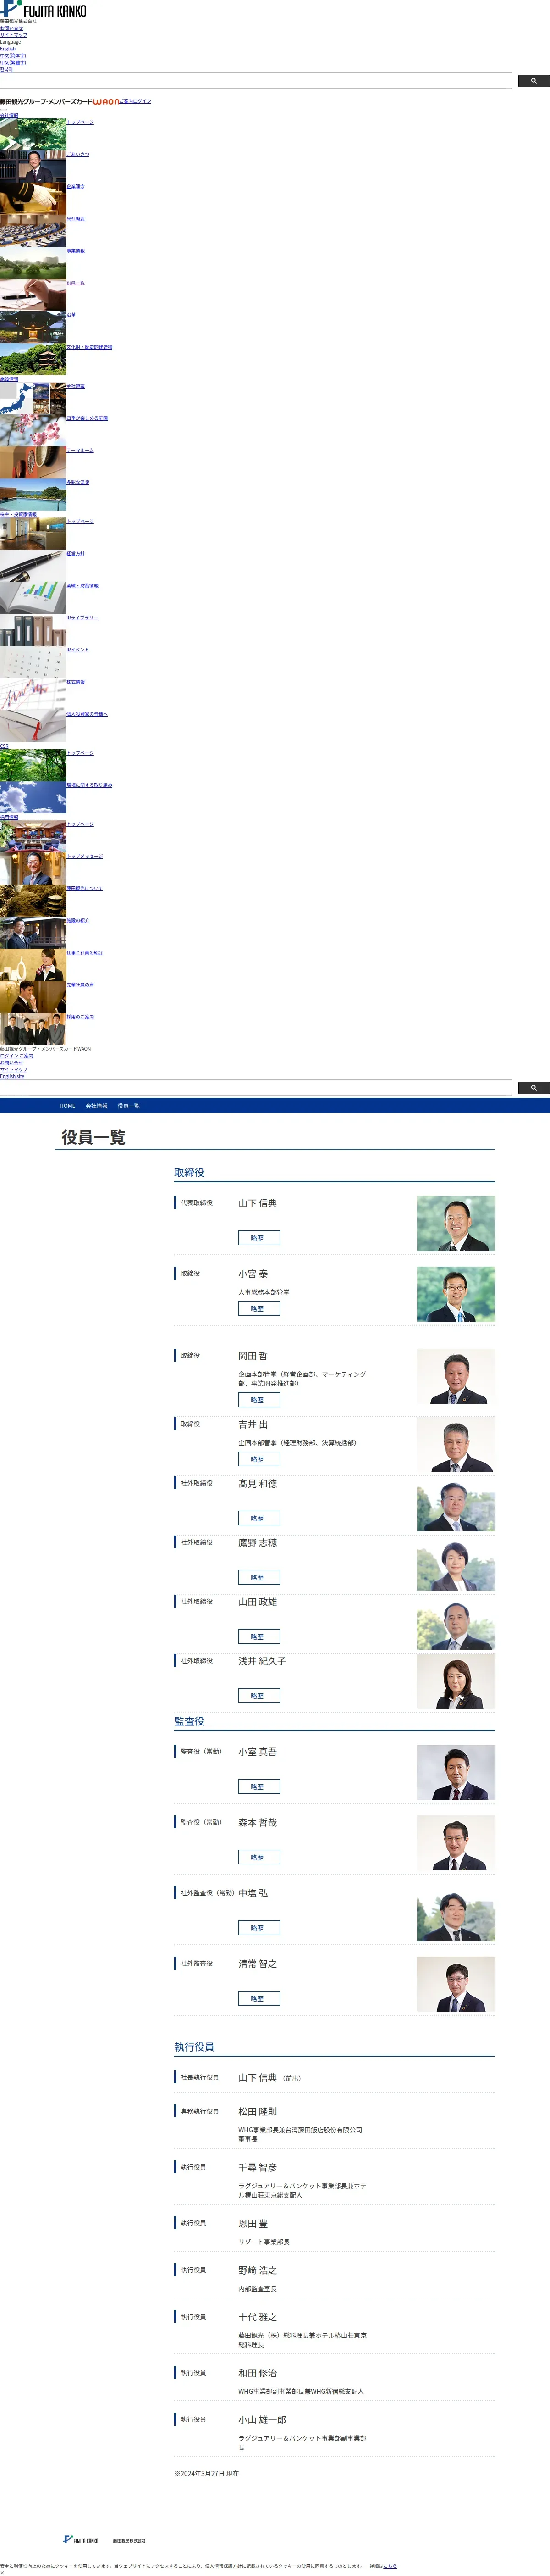Click the calendar thumbnail beside IRイベント
This screenshot has width=550, height=2576.
coord(33,663)
